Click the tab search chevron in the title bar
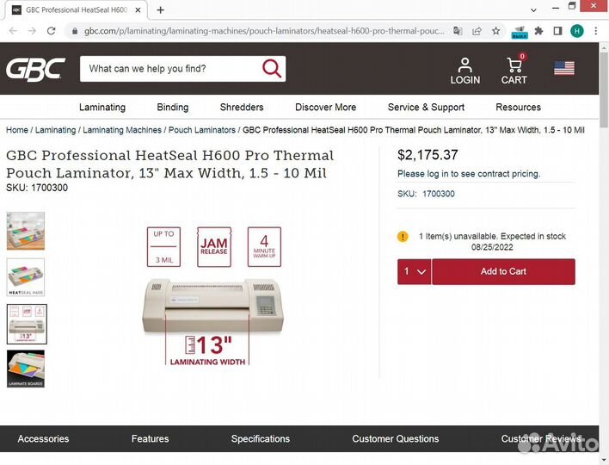 533,10
